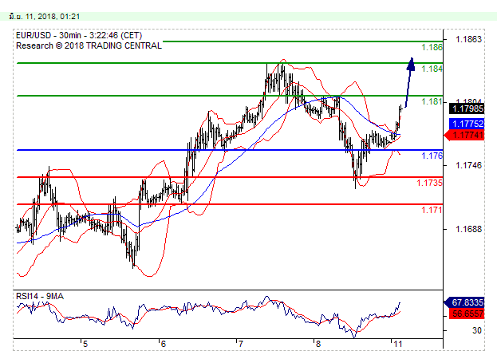Click 'Research © 2018 TRADING CENTRAL' text
Viewport: 497px width, 363px height.
tap(89, 45)
